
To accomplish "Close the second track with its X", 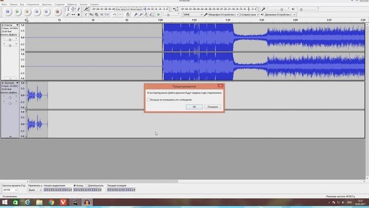I will [x=3, y=83].
